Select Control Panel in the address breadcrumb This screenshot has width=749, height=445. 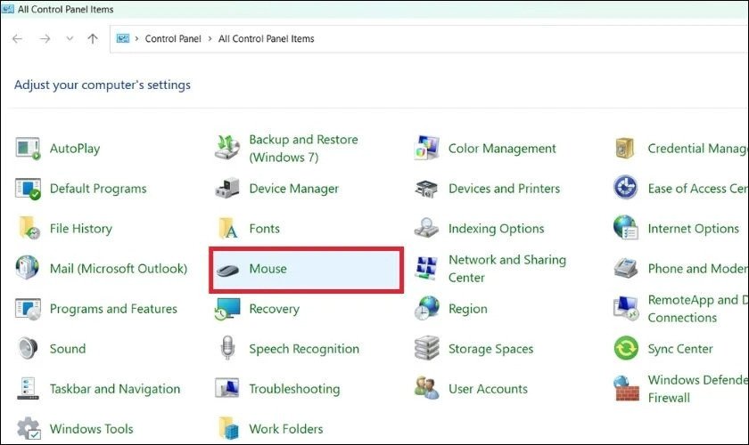pyautogui.click(x=174, y=39)
